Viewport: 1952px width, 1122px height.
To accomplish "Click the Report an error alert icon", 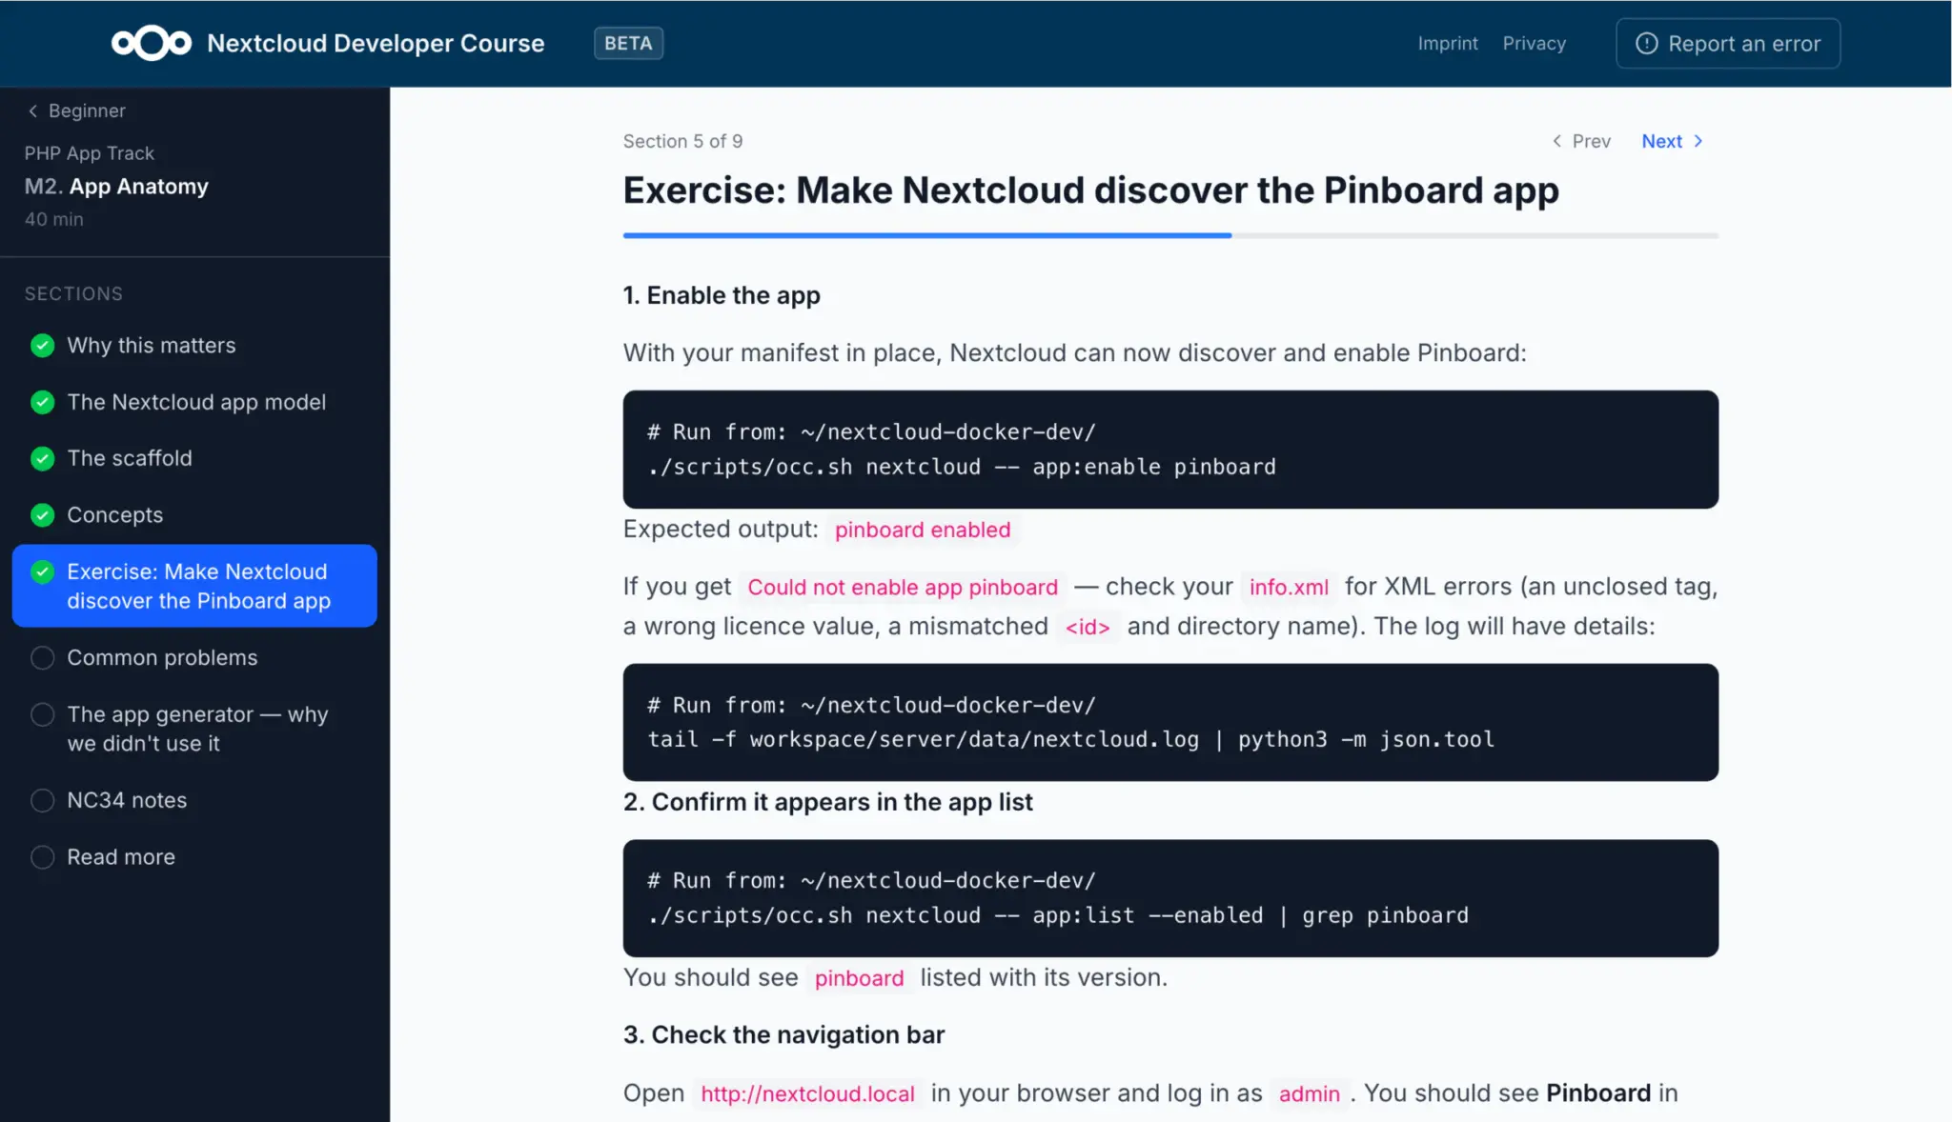I will click(1646, 44).
